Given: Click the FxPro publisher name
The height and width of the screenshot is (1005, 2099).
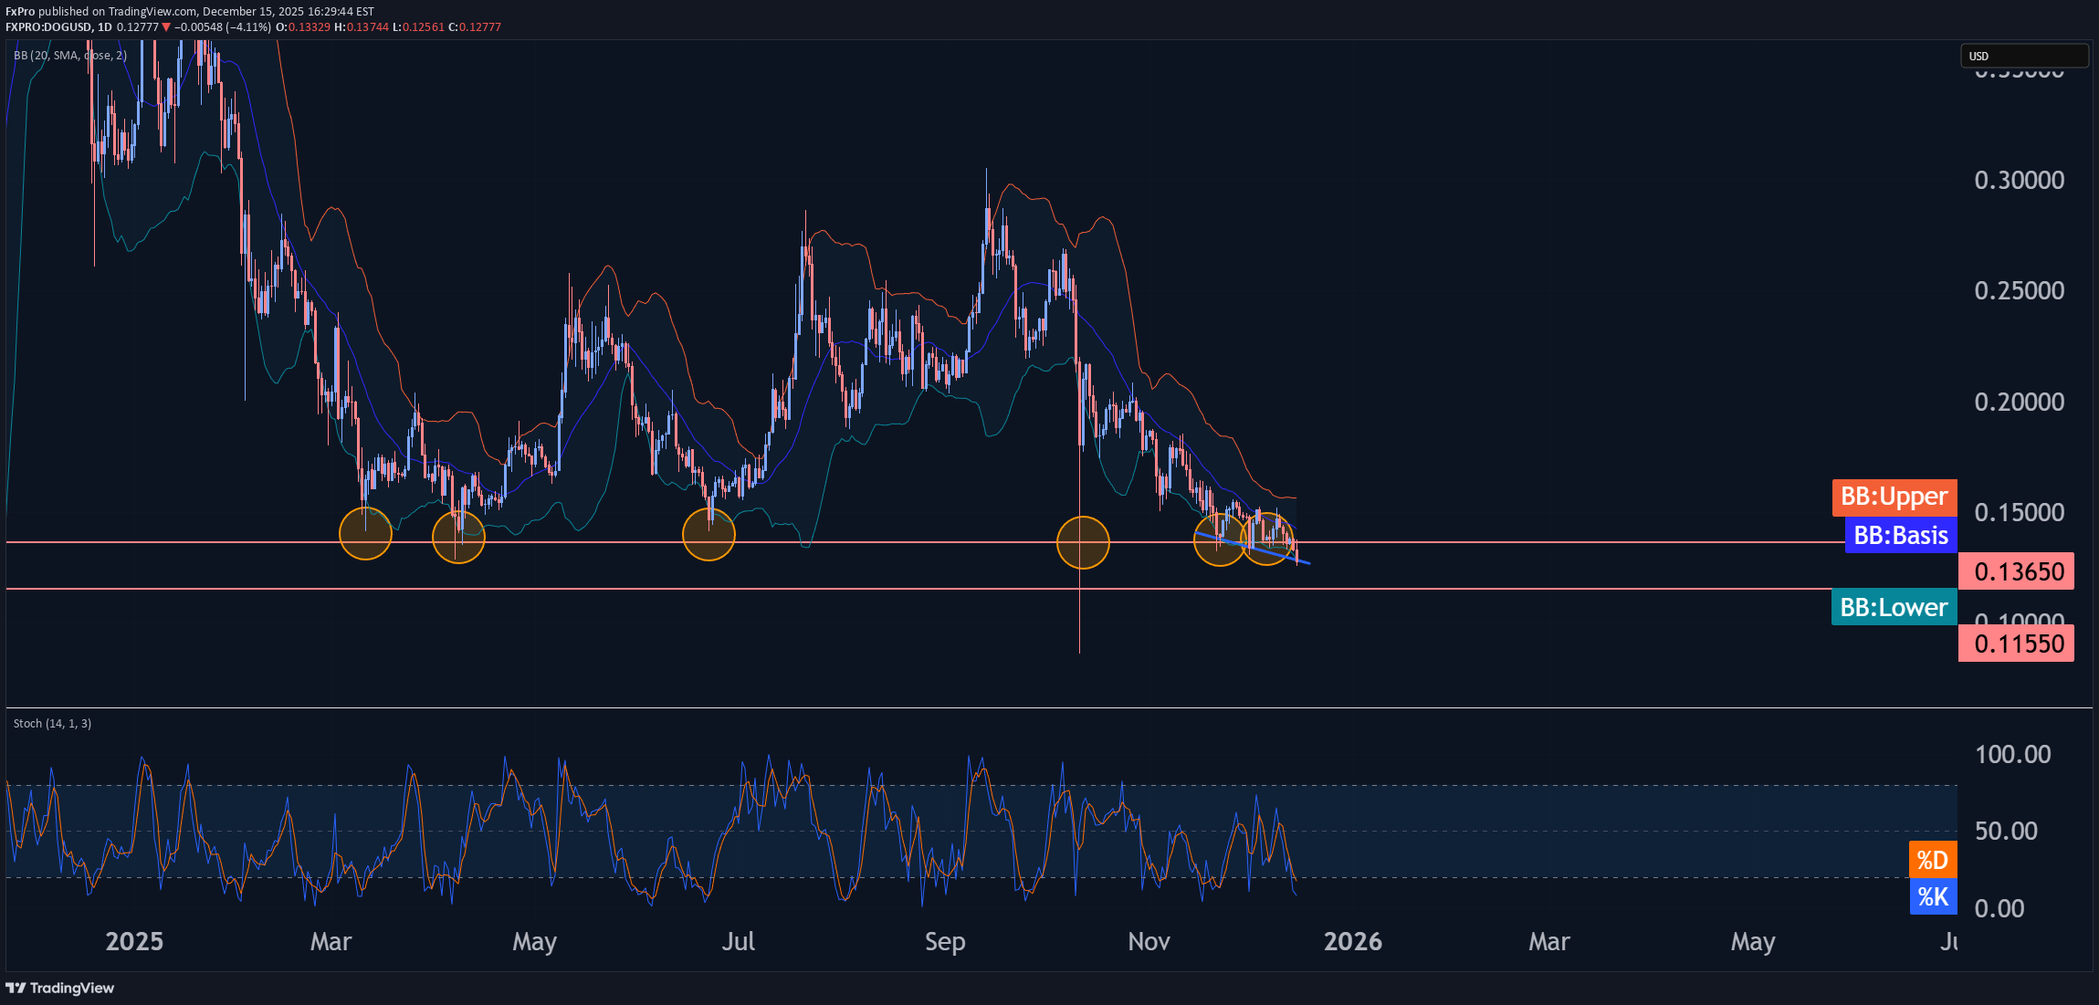Looking at the screenshot, I should coord(20,11).
